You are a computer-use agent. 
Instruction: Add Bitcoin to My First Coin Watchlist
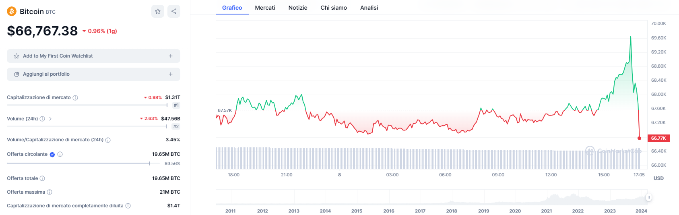coord(58,56)
